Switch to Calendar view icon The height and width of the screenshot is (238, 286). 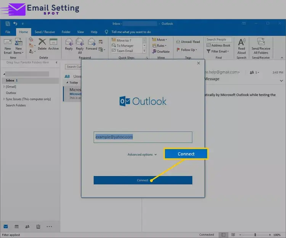point(16,227)
